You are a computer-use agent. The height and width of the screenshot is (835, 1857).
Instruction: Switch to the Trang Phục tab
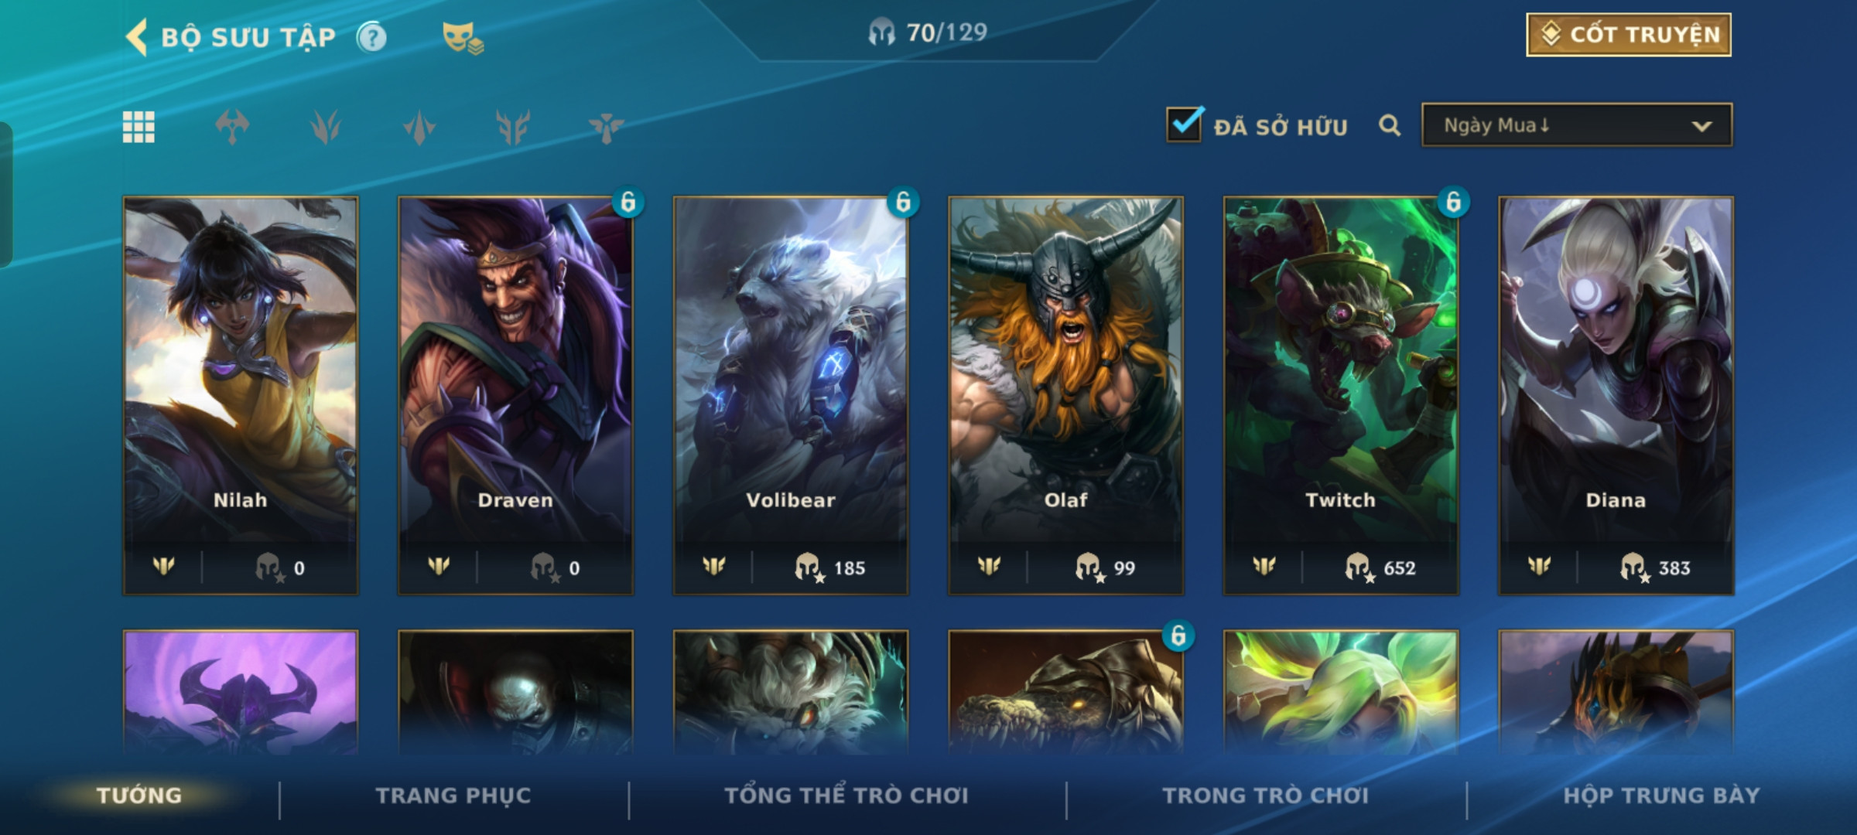453,796
